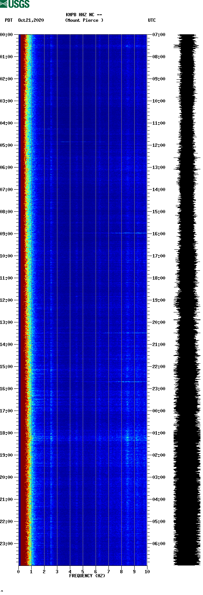Click the 10 Hz frequency tick label
203x595 pixels.
147,572
